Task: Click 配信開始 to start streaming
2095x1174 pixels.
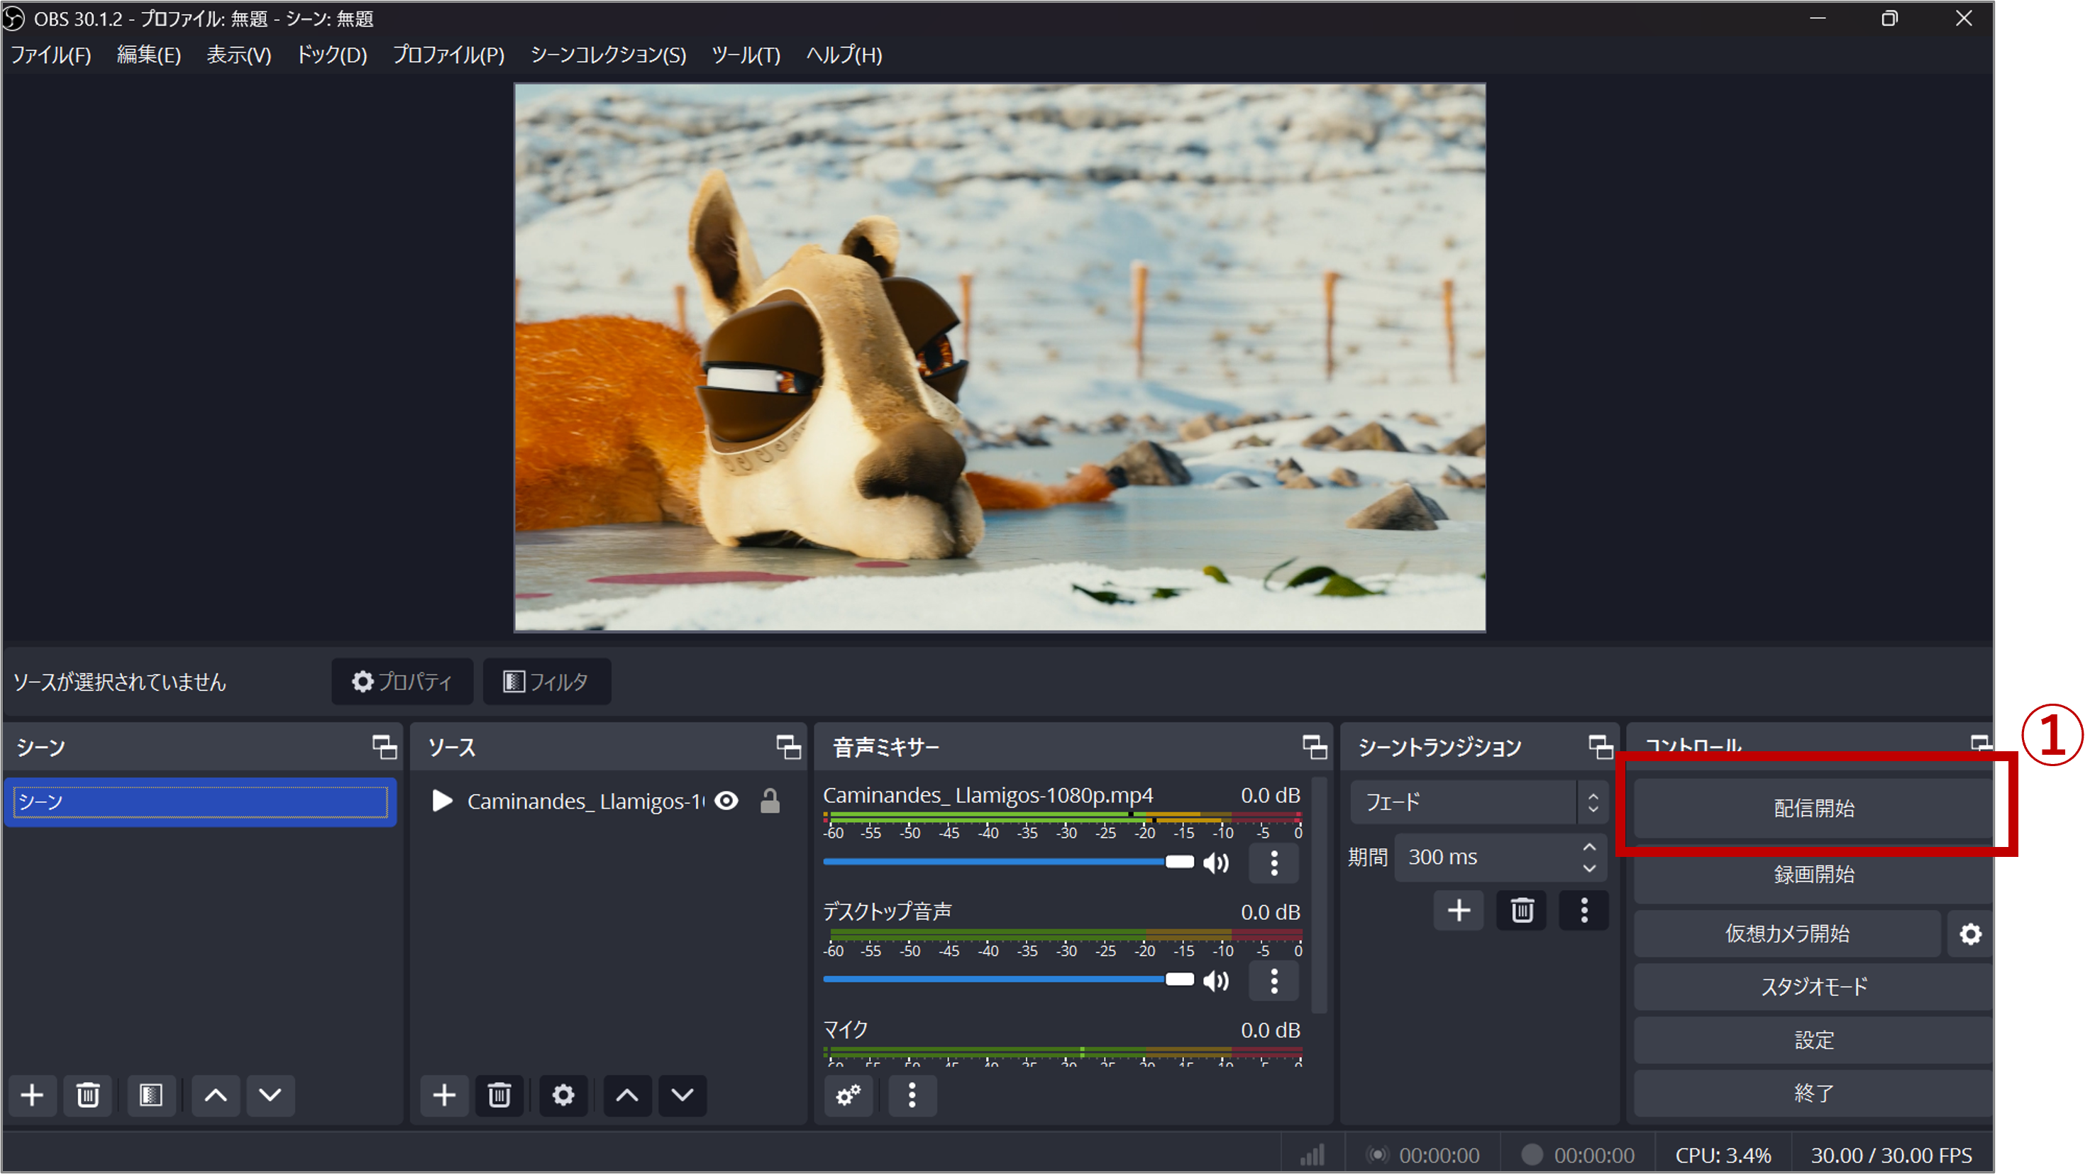Action: tap(1813, 807)
